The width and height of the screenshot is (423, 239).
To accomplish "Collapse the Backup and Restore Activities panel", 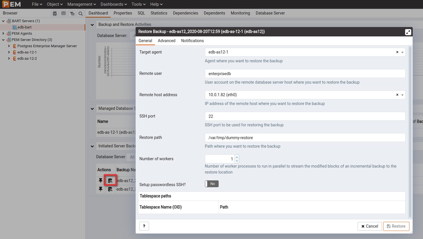I will coord(92,25).
